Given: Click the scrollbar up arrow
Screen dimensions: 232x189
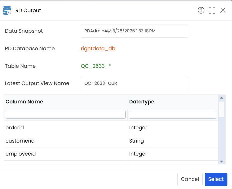Looking at the screenshot, I should click(221, 98).
